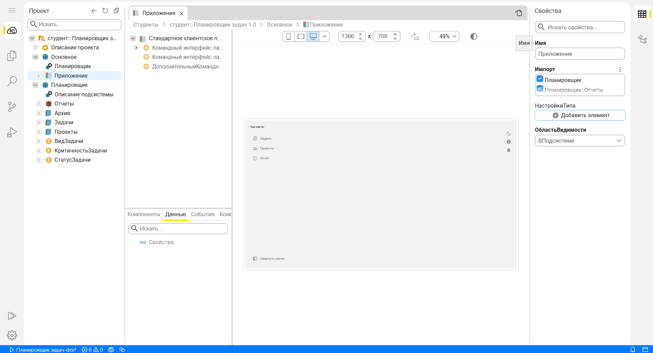Expand the Отчеты tree node
Image resolution: width=653 pixels, height=353 pixels.
click(39, 104)
